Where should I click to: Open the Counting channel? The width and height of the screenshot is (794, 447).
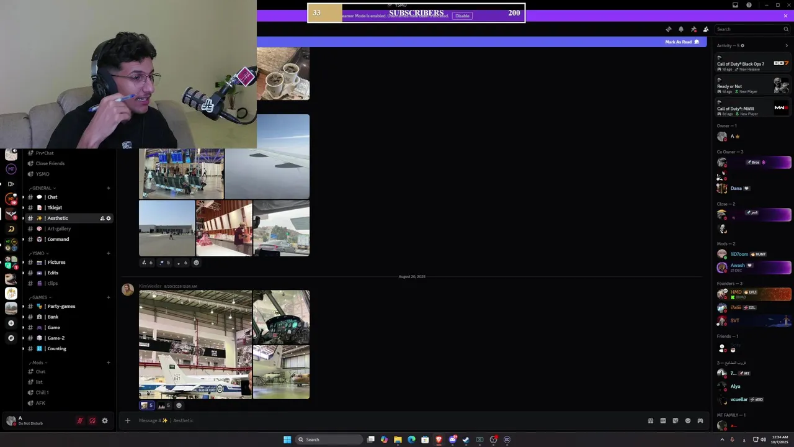(68, 348)
